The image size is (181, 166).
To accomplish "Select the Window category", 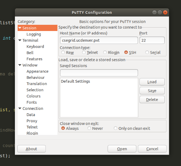I will pyautogui.click(x=30, y=65).
